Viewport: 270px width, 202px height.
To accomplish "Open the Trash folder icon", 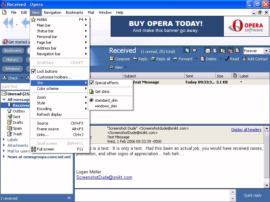I will (10, 134).
